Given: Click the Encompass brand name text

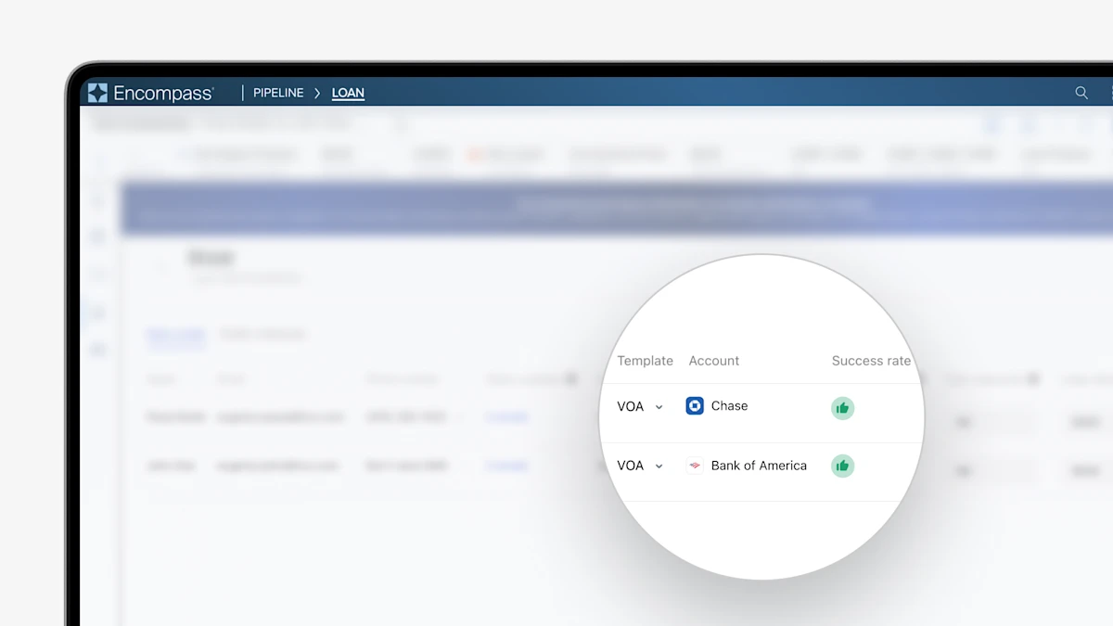Looking at the screenshot, I should click(x=163, y=93).
